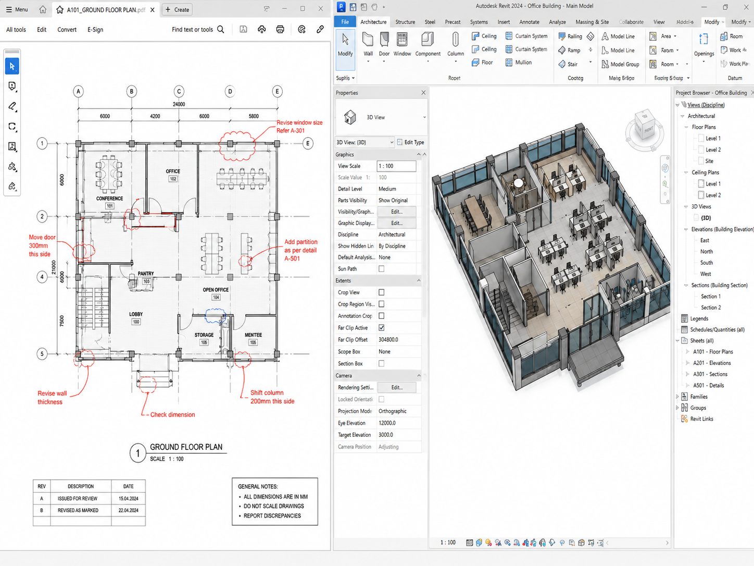Open All tools in PDF viewer
The image size is (754, 566).
[16, 30]
